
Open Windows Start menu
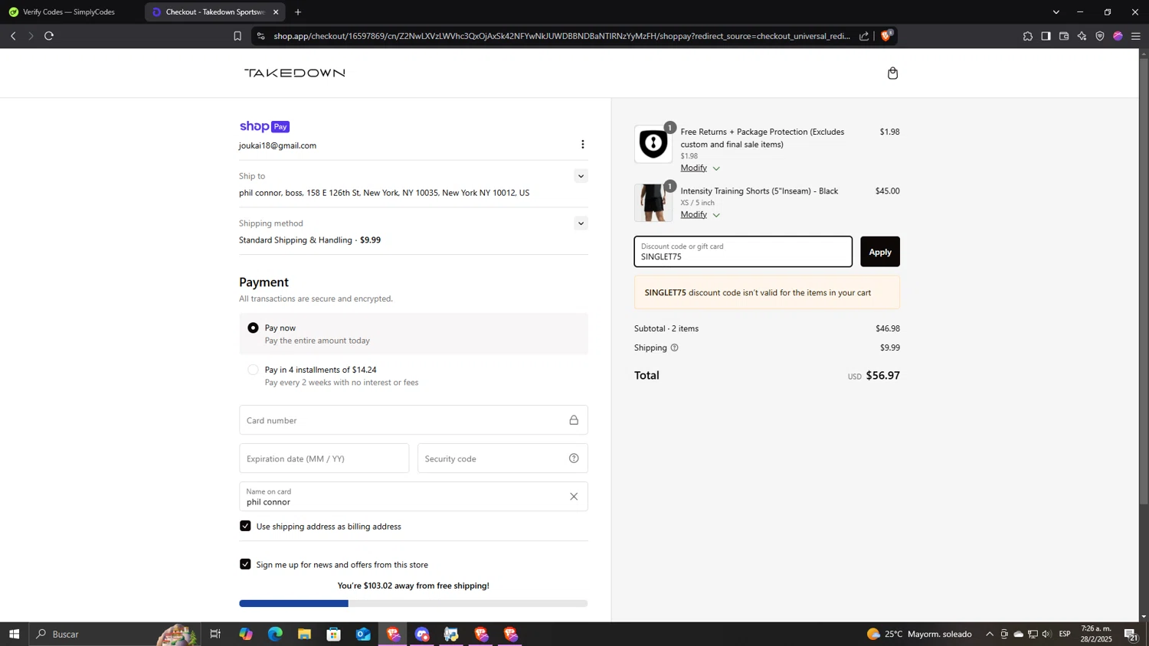pyautogui.click(x=14, y=634)
